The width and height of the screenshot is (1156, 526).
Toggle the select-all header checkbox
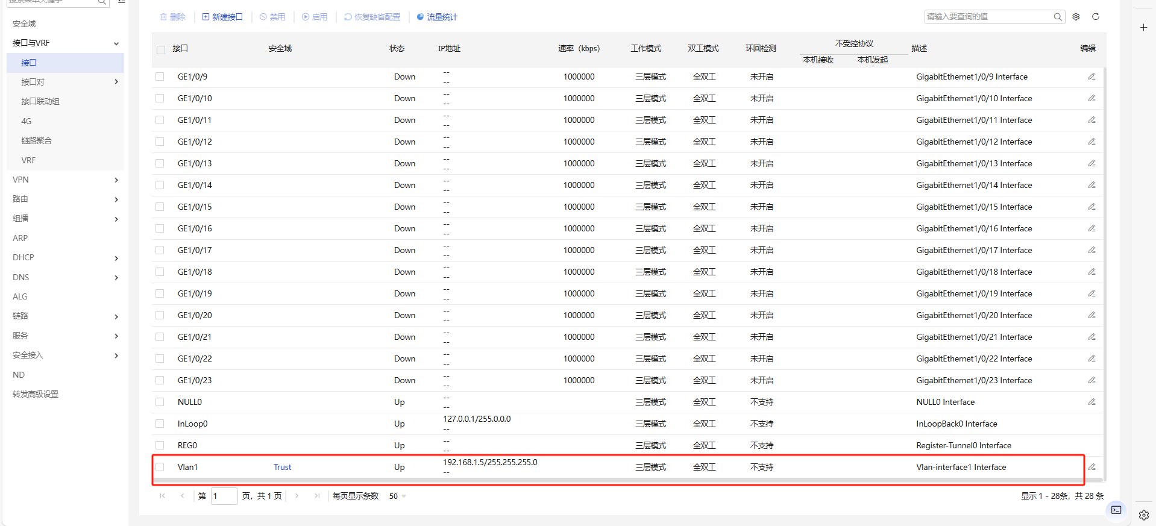click(161, 49)
